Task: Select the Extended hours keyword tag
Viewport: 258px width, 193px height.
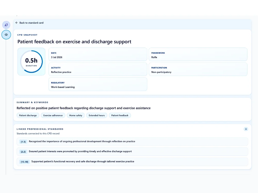Action: point(97,115)
